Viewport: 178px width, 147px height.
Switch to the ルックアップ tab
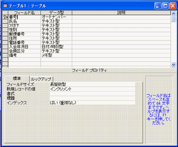coord(41,79)
